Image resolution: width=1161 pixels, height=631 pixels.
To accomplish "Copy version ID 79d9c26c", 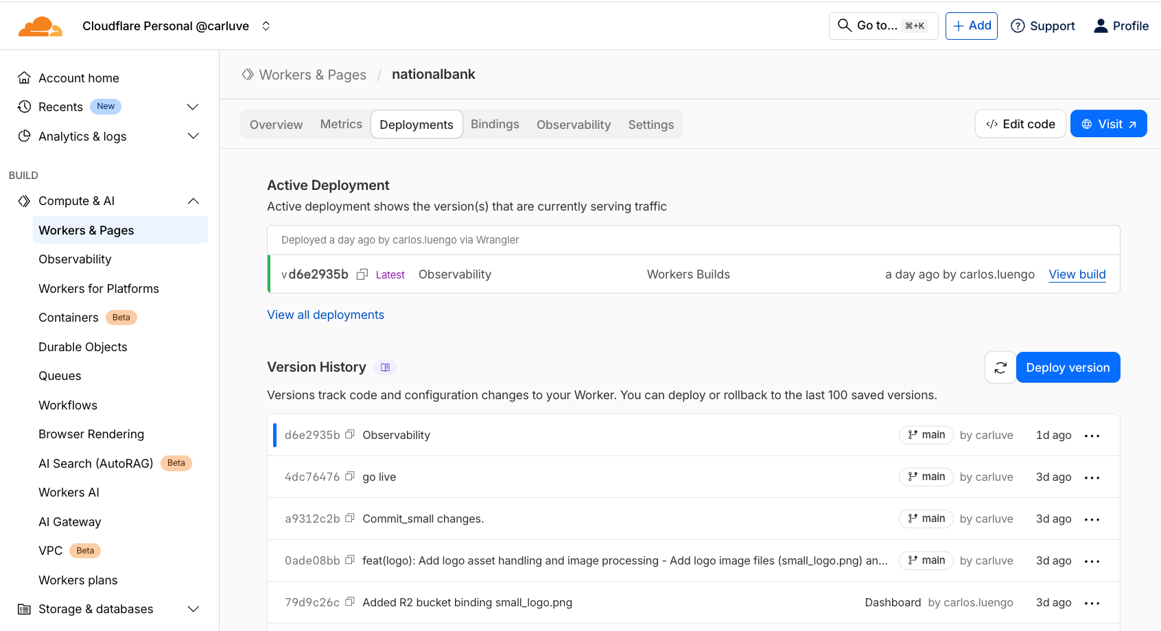I will click(350, 602).
